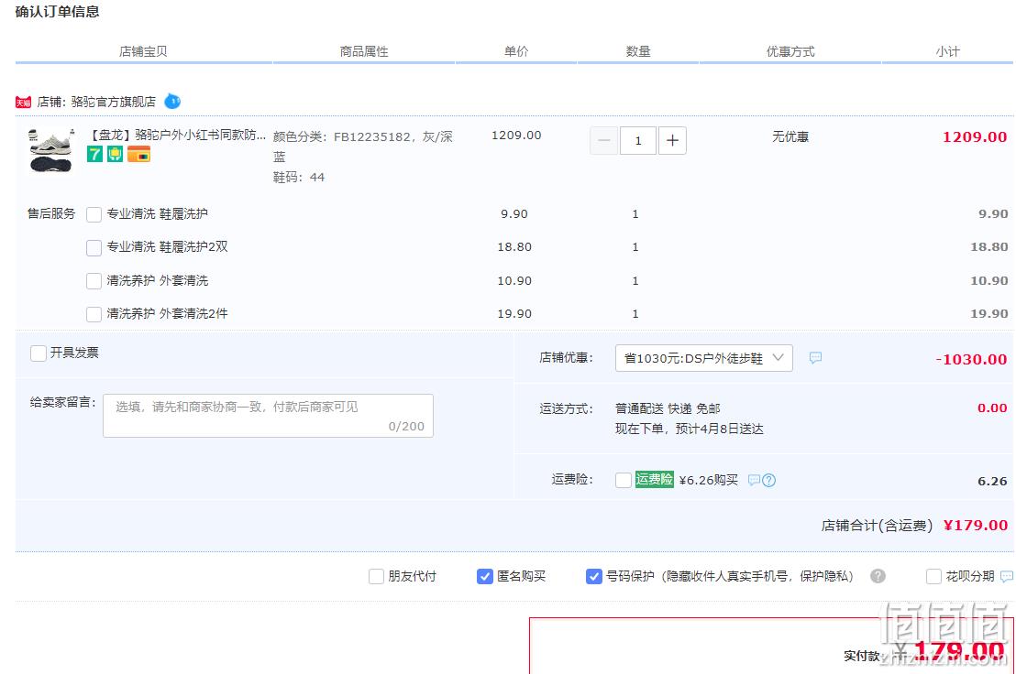The width and height of the screenshot is (1016, 674).
Task: Open the 骆驼官方旗舰店 store link
Action: [114, 103]
